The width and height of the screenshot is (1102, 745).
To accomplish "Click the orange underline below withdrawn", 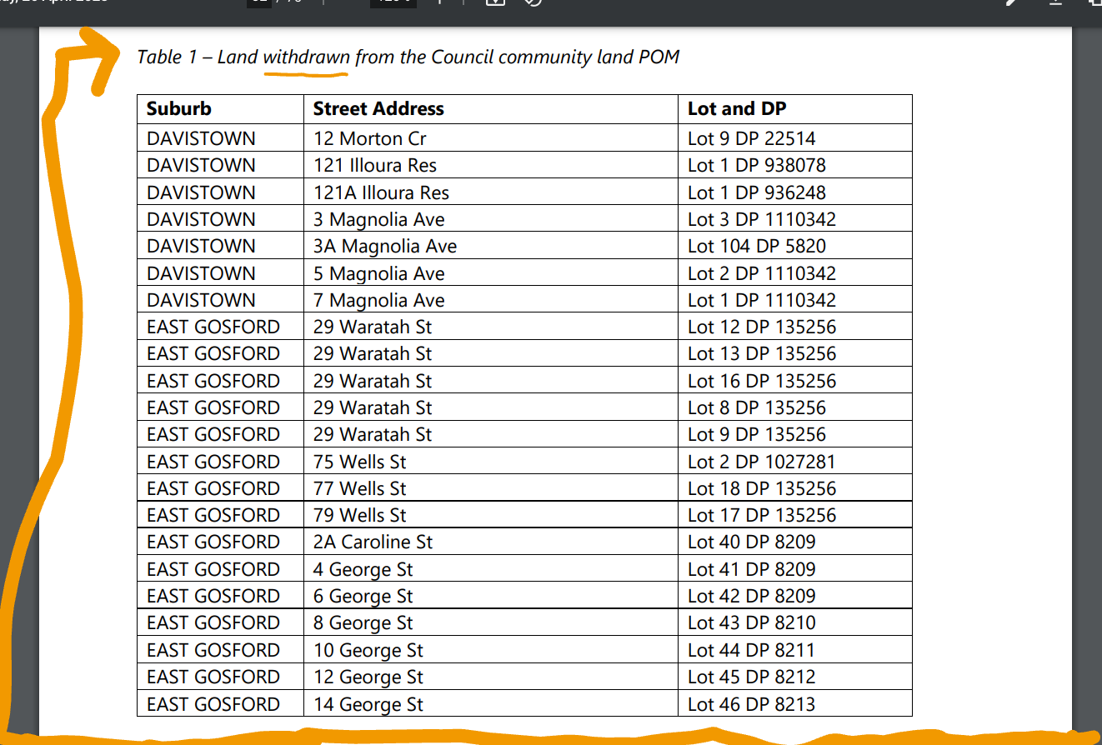I will coord(306,76).
